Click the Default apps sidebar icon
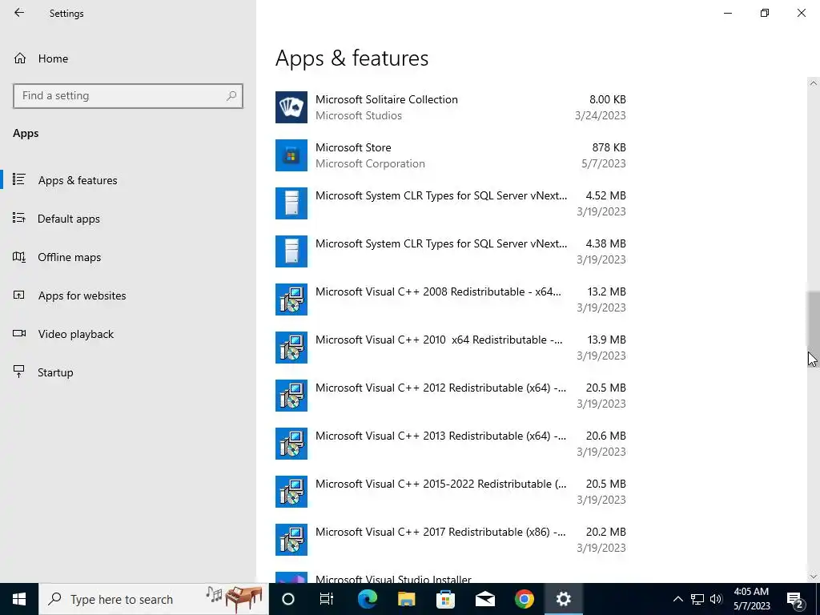The height and width of the screenshot is (615, 820). [19, 218]
